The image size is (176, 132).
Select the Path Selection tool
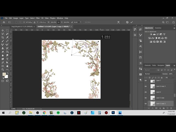coord(7,62)
